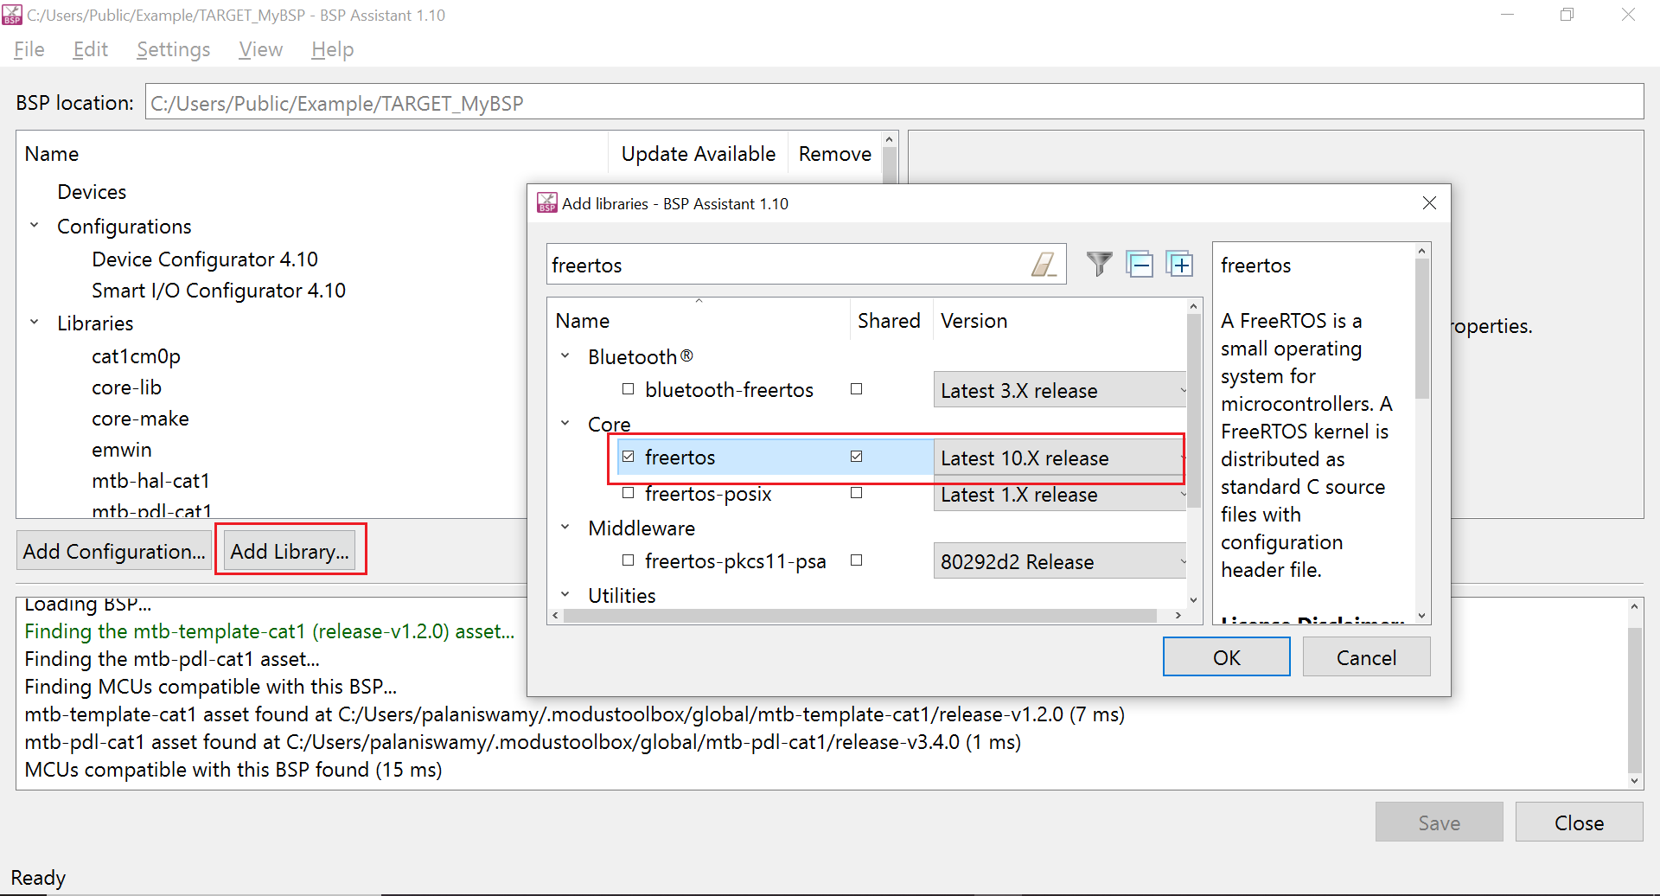Open the Latest 10.X release version dropdown
Image resolution: width=1660 pixels, height=896 pixels.
[x=1058, y=458]
